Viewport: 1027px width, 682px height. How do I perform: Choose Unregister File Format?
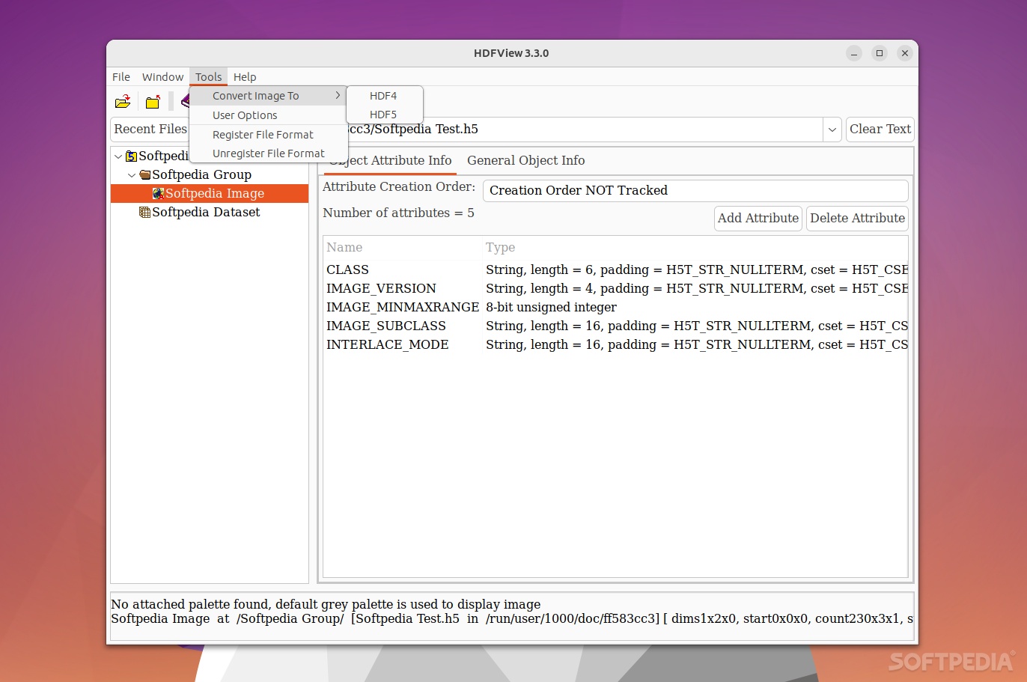pyautogui.click(x=268, y=153)
